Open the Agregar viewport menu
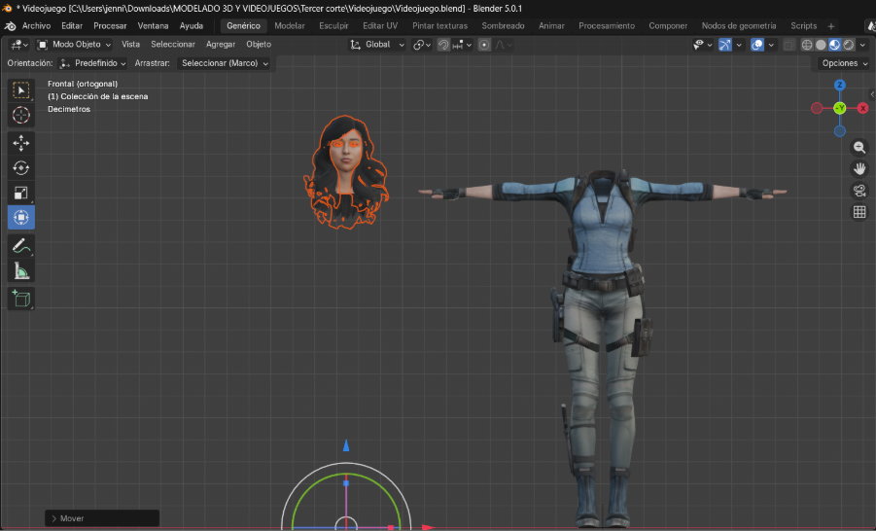This screenshot has height=531, width=876. tap(221, 45)
